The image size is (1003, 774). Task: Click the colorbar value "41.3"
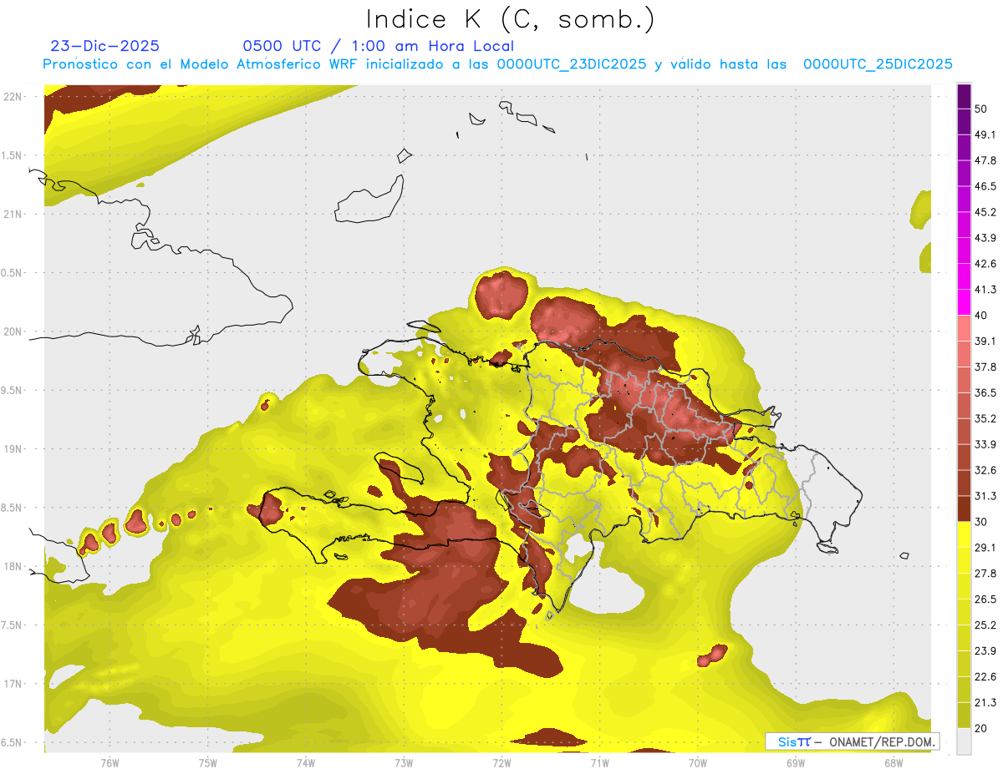coord(985,290)
